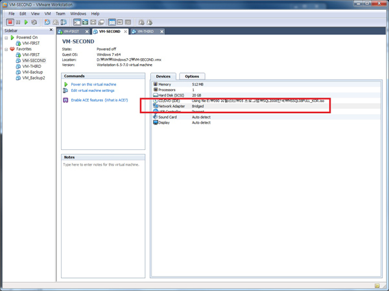Select VM-Backup in Favorites
Viewport: 389px width, 291px height.
tap(32, 72)
